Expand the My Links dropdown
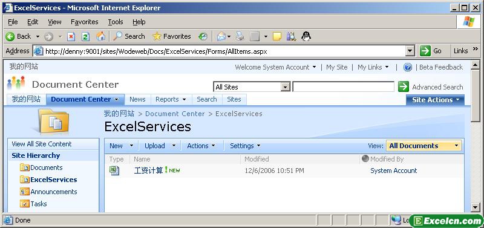The width and height of the screenshot is (484, 228). point(387,67)
